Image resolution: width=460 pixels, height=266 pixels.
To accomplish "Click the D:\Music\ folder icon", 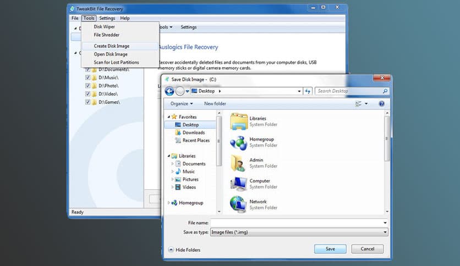I will (94, 77).
